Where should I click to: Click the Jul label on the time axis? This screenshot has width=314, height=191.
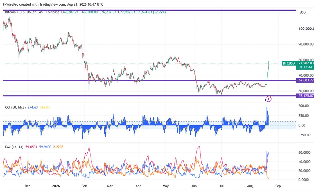[x=221, y=186]
